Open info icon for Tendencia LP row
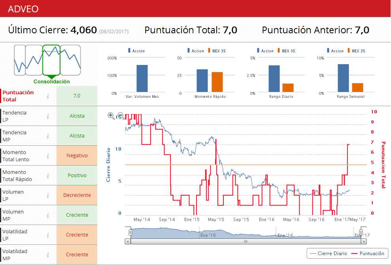The image size is (391, 265). click(x=48, y=116)
